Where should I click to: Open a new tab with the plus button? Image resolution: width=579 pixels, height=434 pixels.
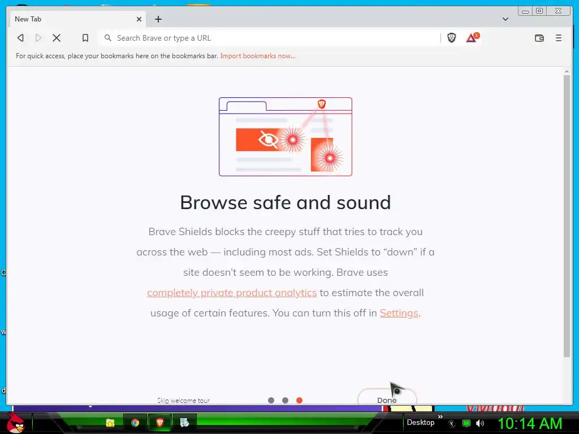click(x=158, y=19)
